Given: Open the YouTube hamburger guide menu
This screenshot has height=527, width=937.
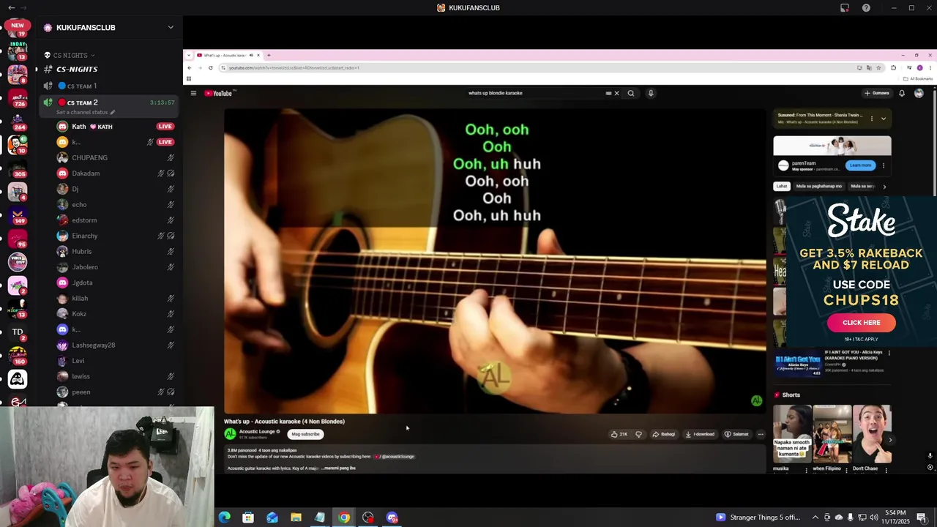Looking at the screenshot, I should tap(193, 93).
